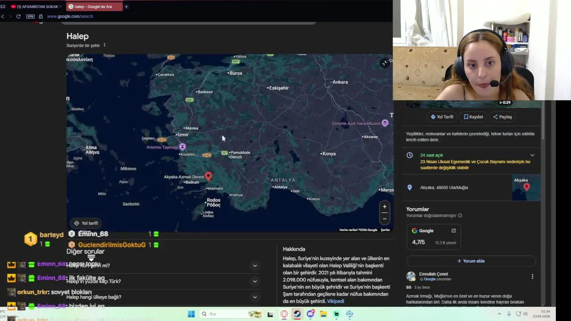Select the halep - Google'da Ara tab
This screenshot has height=321, width=571.
pos(94,7)
